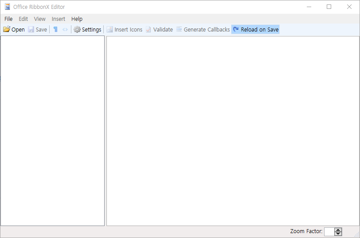Click the Insert Icons button
The height and width of the screenshot is (238, 360).
pos(124,29)
